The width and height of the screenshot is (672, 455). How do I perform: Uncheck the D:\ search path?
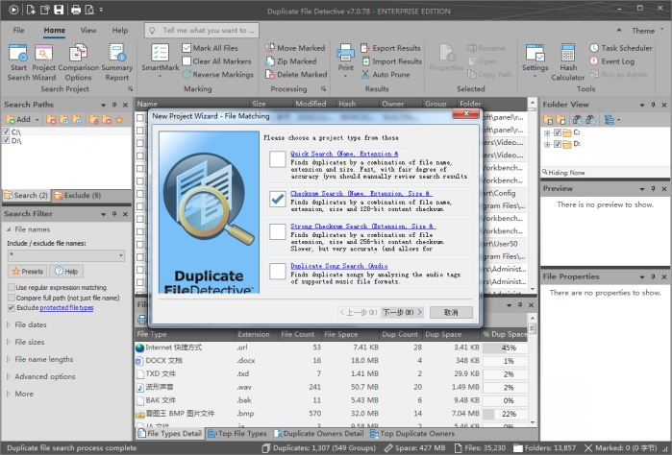6,140
